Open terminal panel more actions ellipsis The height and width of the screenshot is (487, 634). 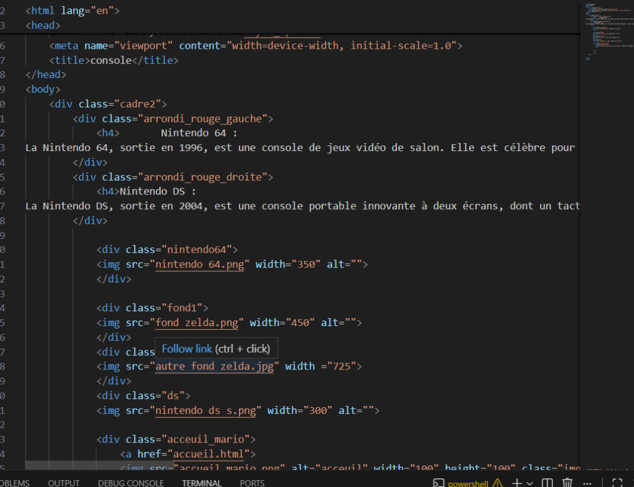587,483
